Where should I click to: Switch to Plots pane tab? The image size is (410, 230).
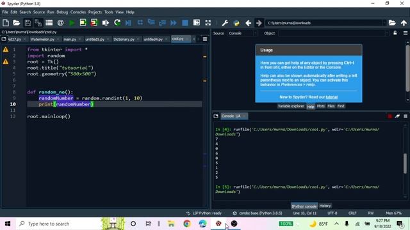(x=320, y=106)
